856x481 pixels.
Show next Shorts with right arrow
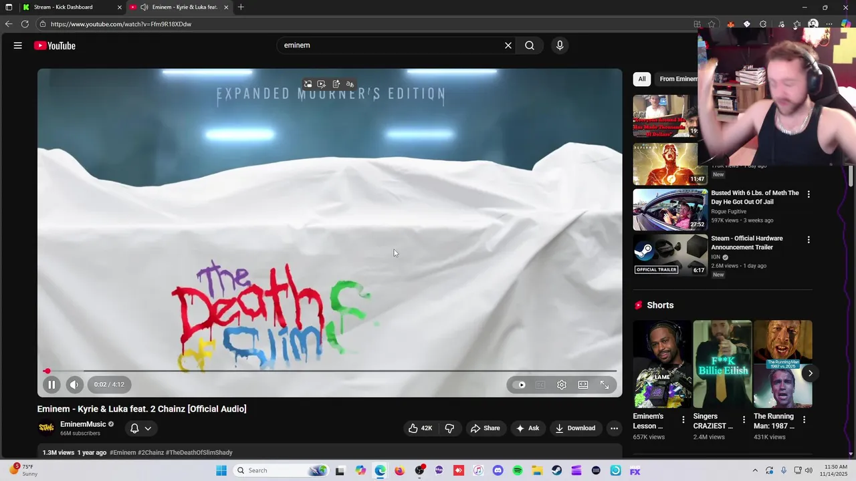pos(810,373)
